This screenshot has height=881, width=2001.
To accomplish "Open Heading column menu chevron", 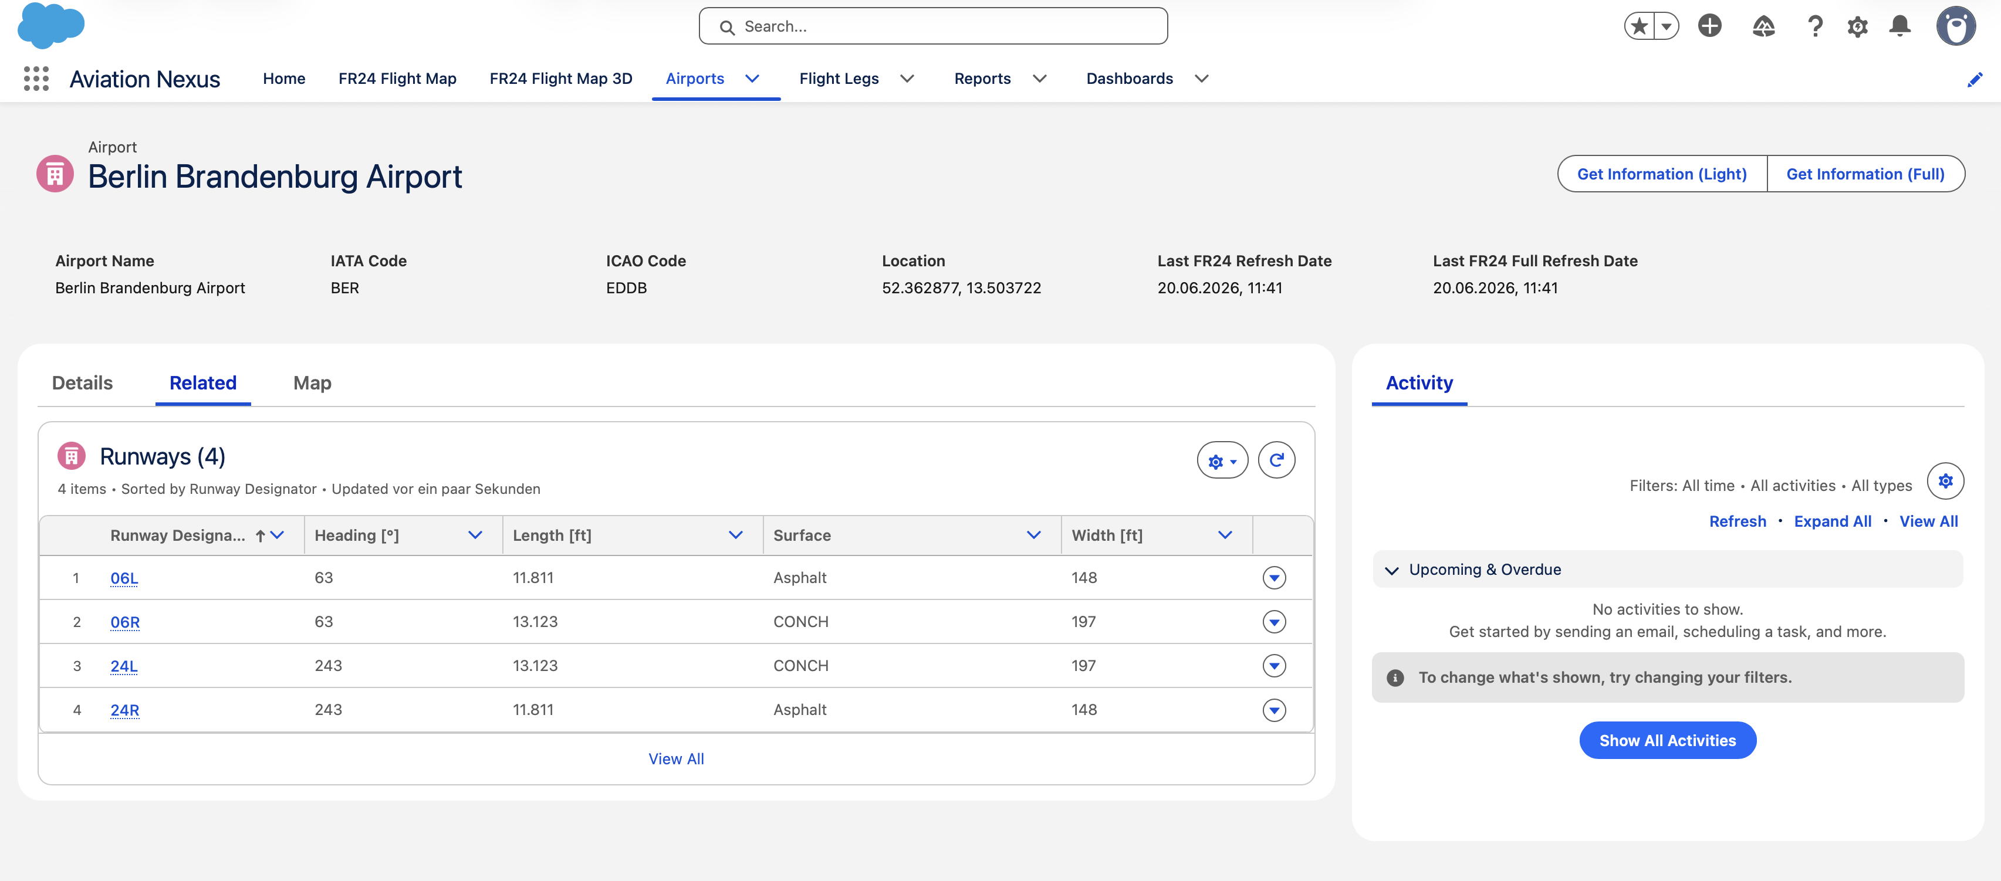I will [475, 535].
